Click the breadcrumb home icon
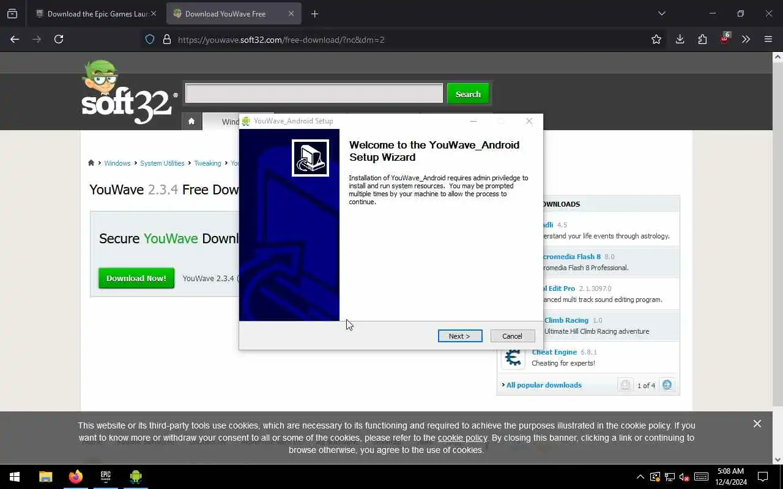Viewport: 783px width, 489px height. point(91,163)
